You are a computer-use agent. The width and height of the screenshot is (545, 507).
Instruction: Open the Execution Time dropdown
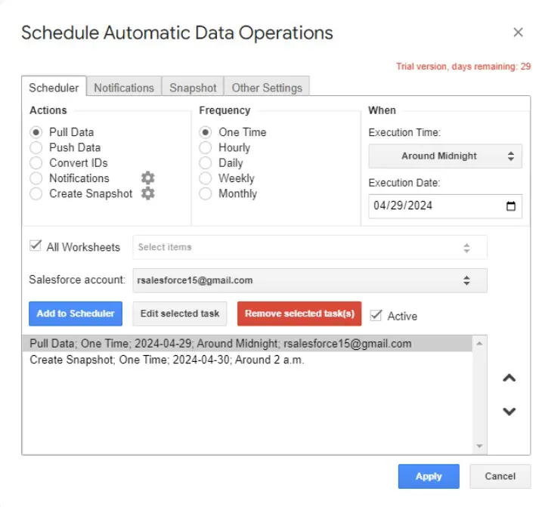click(444, 156)
